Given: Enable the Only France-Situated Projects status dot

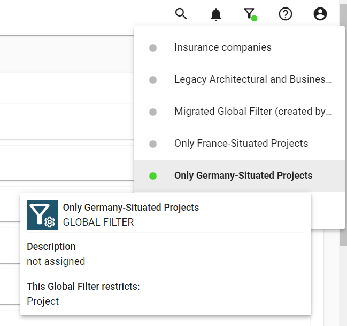Looking at the screenshot, I should point(153,144).
